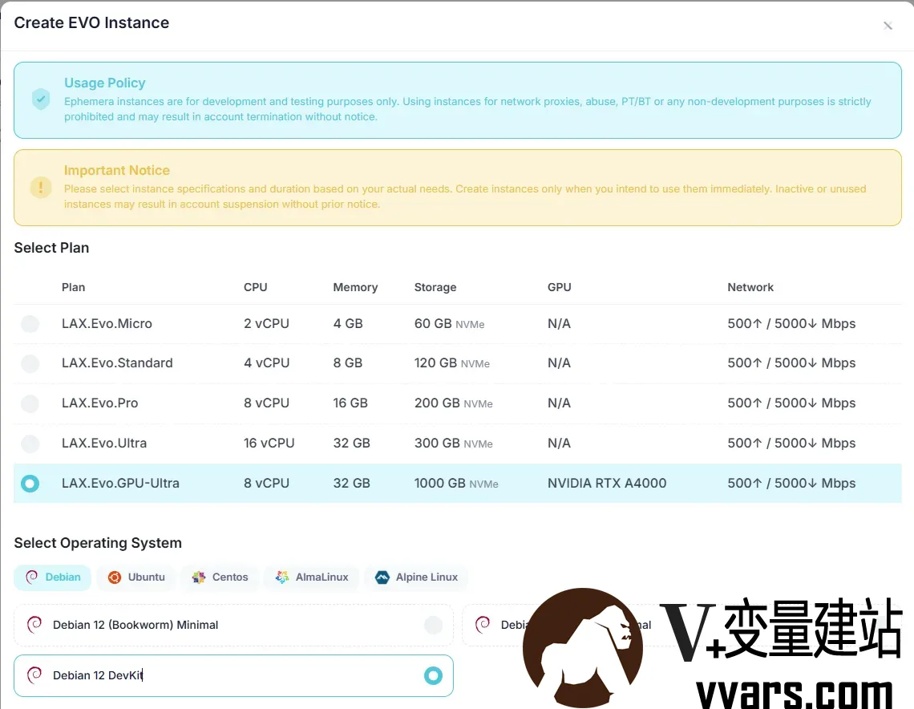Click the 16 GB memory cell
914x709 pixels.
tap(350, 403)
